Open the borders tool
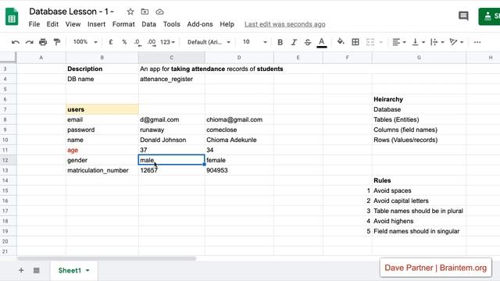Screen dimensions: 500x281 click(355, 42)
